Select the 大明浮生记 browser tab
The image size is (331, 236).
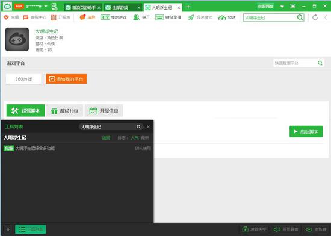(162, 8)
